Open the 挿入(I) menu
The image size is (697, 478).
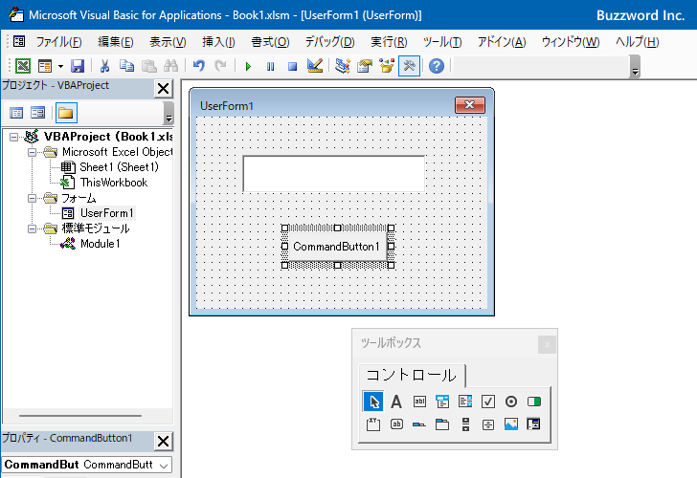pos(218,42)
